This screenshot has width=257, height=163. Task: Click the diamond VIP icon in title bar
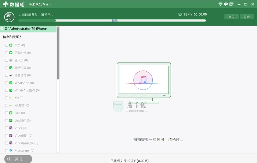[x=220, y=4]
